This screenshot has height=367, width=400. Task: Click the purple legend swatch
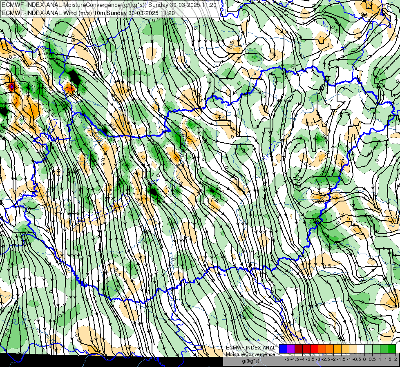[x=291, y=349]
